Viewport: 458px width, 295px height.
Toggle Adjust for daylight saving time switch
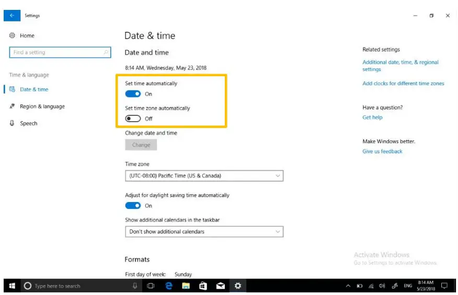pyautogui.click(x=133, y=206)
